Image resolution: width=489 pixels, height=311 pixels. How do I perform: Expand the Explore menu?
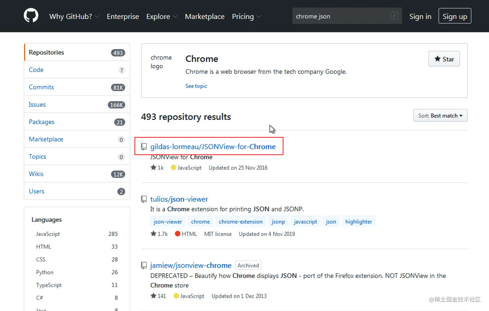(x=162, y=16)
